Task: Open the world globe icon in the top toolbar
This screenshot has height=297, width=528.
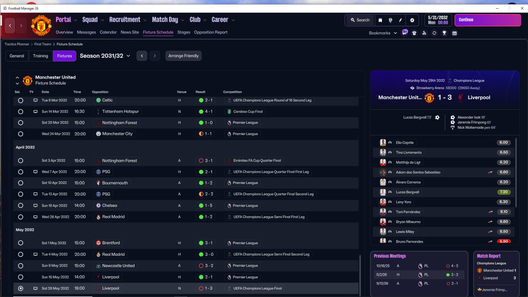Action: coord(390,20)
